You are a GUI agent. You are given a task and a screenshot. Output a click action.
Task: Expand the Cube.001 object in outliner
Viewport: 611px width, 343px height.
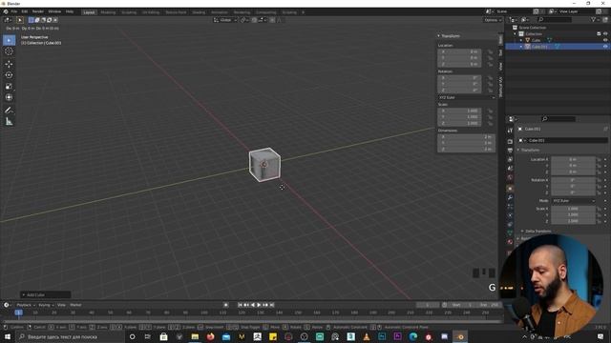[521, 47]
